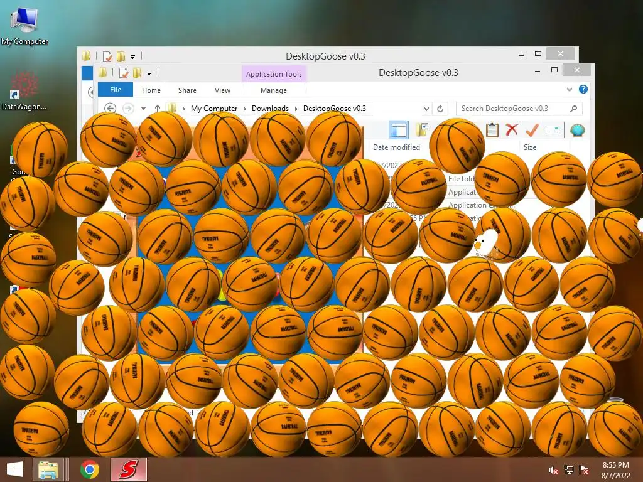Open the Manage ribbon tab
This screenshot has height=482, width=643.
pyautogui.click(x=274, y=90)
